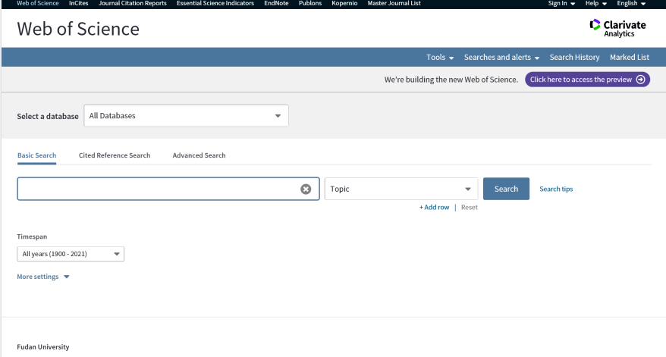
Task: Open Kopernio link
Action: tap(344, 3)
